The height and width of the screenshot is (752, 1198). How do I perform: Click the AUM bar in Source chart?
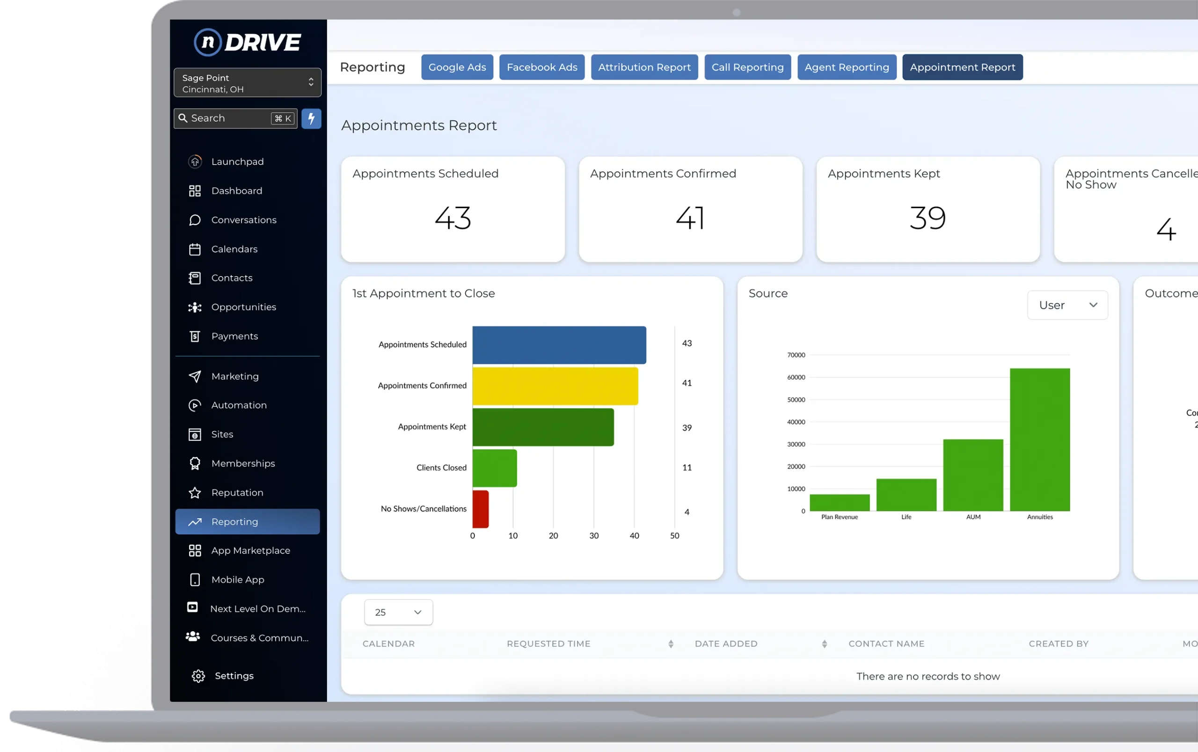pyautogui.click(x=973, y=475)
